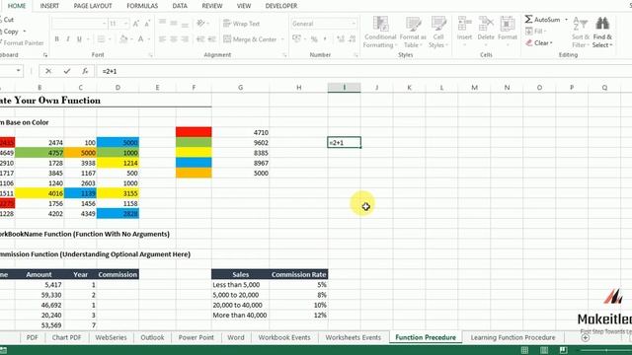Select the green color legend cell
This screenshot has height=355, width=632.
194,142
